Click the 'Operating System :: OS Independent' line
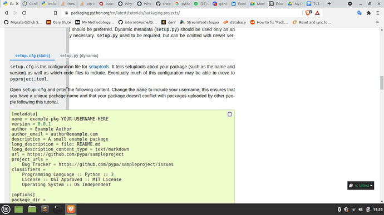Viewport: 384px width, 215px height. [66, 184]
